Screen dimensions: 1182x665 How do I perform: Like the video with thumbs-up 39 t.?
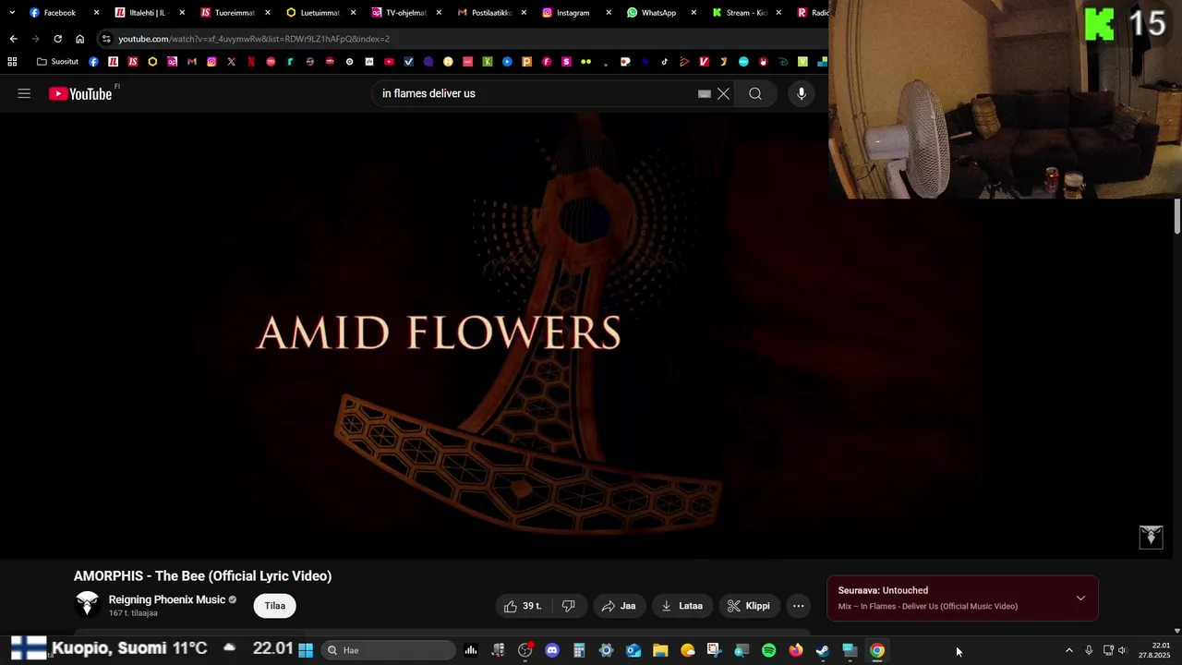click(x=523, y=606)
